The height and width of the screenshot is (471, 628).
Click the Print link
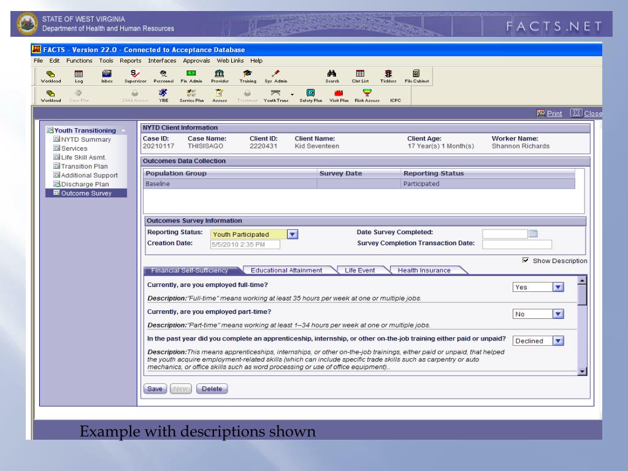click(x=549, y=113)
